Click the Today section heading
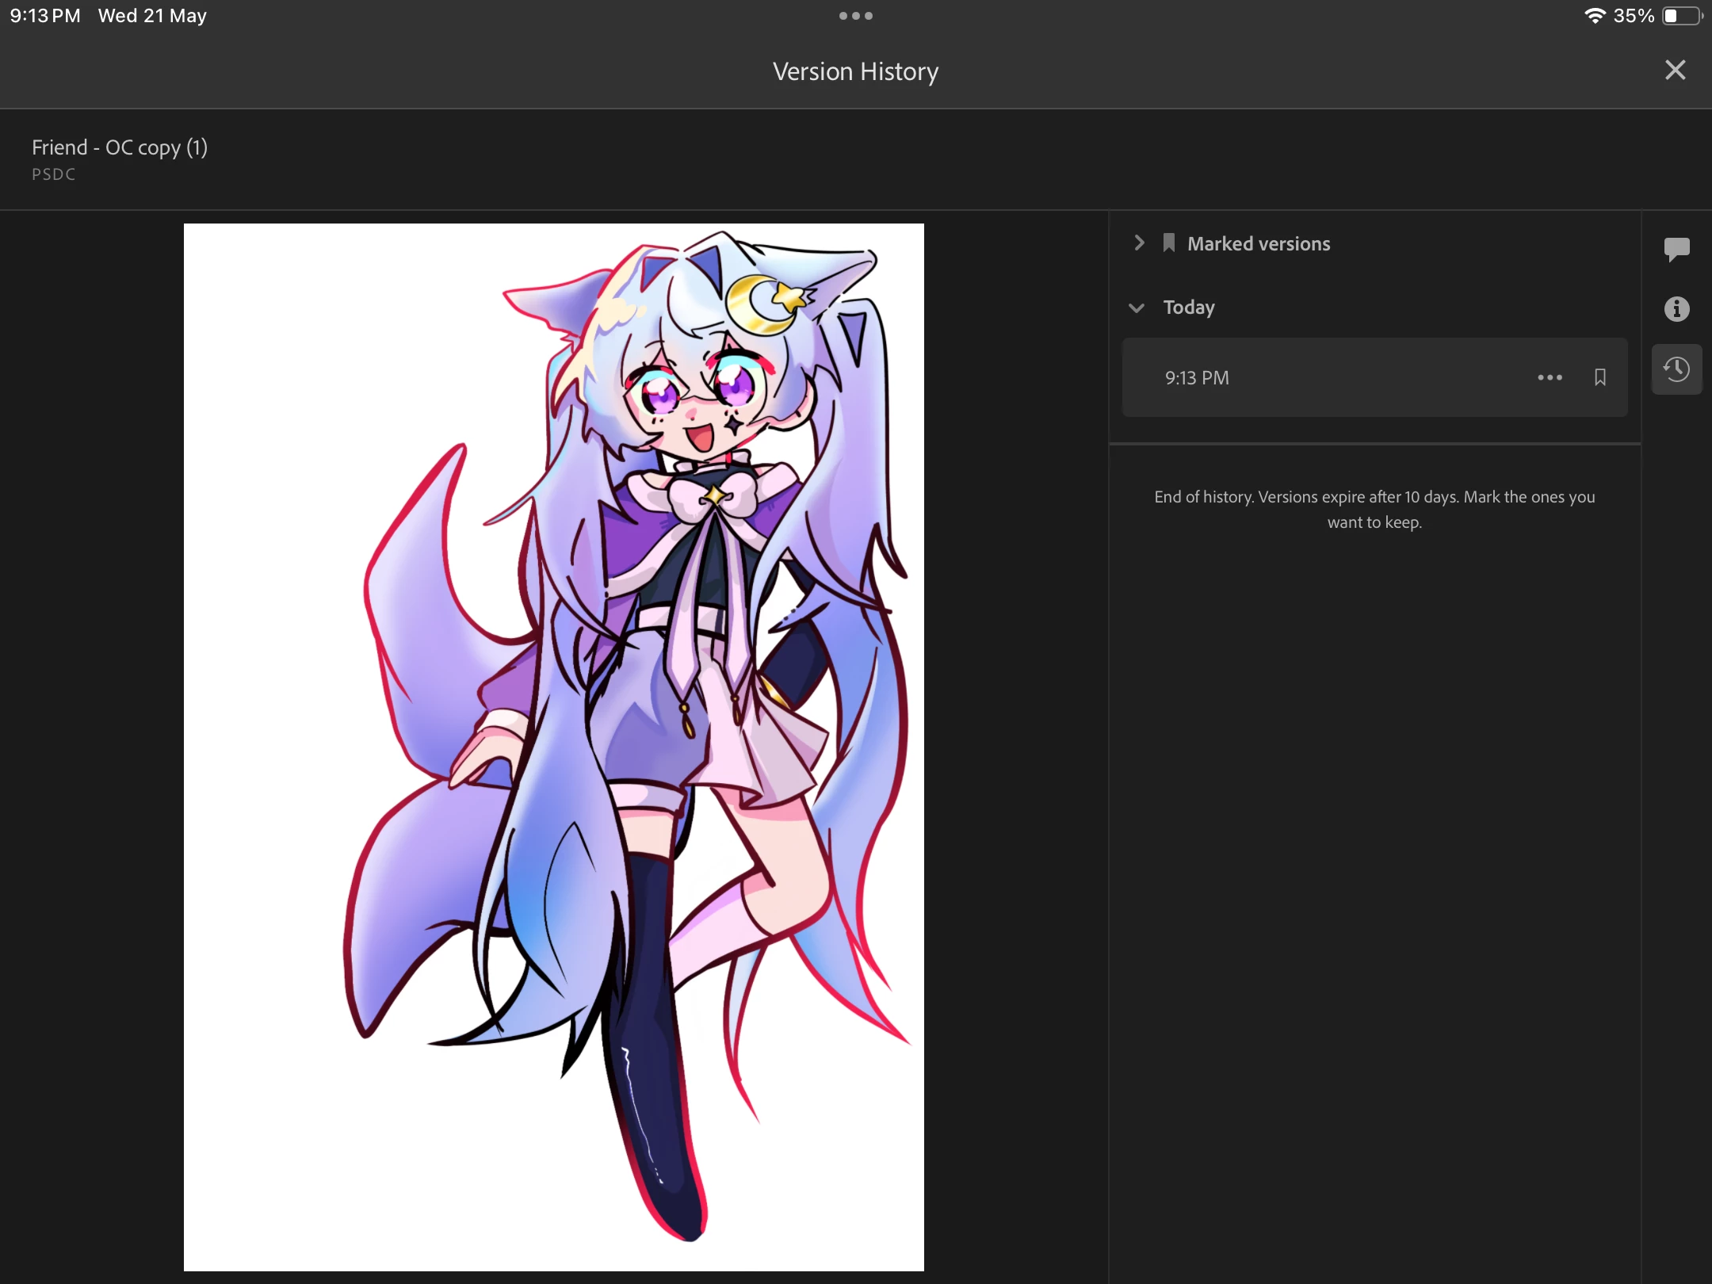Screen dimensions: 1712x1284 [x=1188, y=308]
